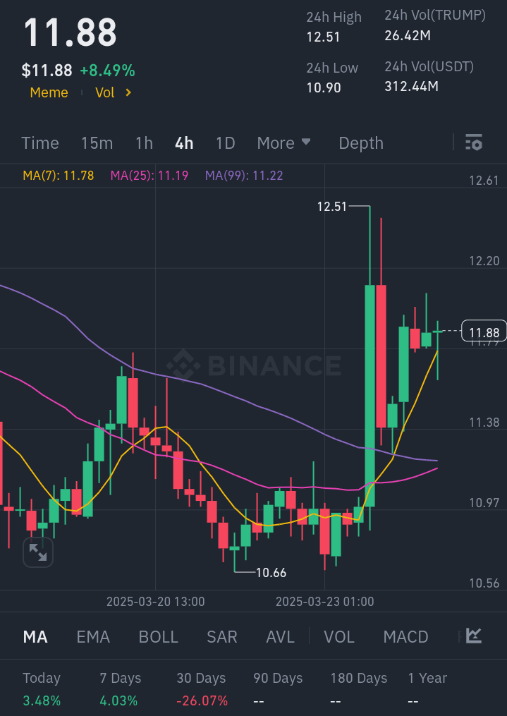
Task: Open the More intervals dropdown
Action: coord(283,142)
